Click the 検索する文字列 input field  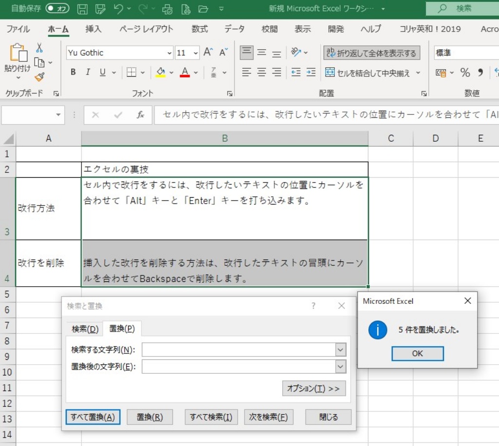[239, 350]
